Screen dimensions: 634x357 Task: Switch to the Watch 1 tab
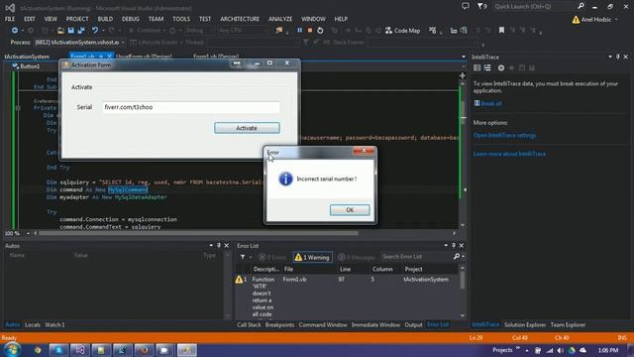coord(55,325)
